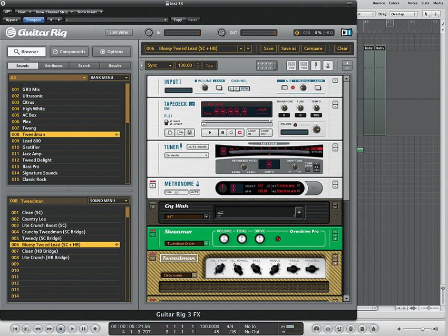The height and width of the screenshot is (336, 448).
Task: Show the tuner fork icon in rack toolbar
Action: click(x=316, y=66)
